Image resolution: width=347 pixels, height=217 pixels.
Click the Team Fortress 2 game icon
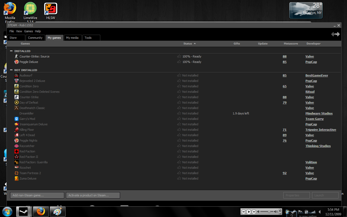click(17, 173)
